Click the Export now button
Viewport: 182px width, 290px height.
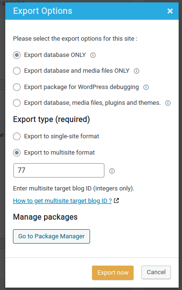click(113, 273)
